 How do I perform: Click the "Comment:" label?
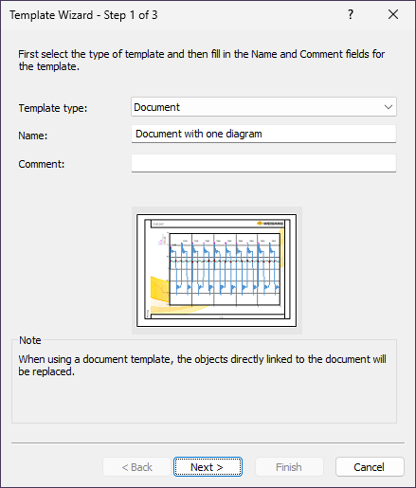(42, 164)
